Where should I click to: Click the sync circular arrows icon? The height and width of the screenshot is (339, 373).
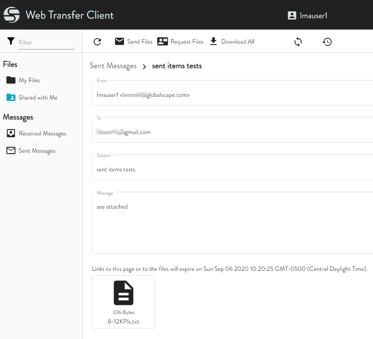point(298,42)
